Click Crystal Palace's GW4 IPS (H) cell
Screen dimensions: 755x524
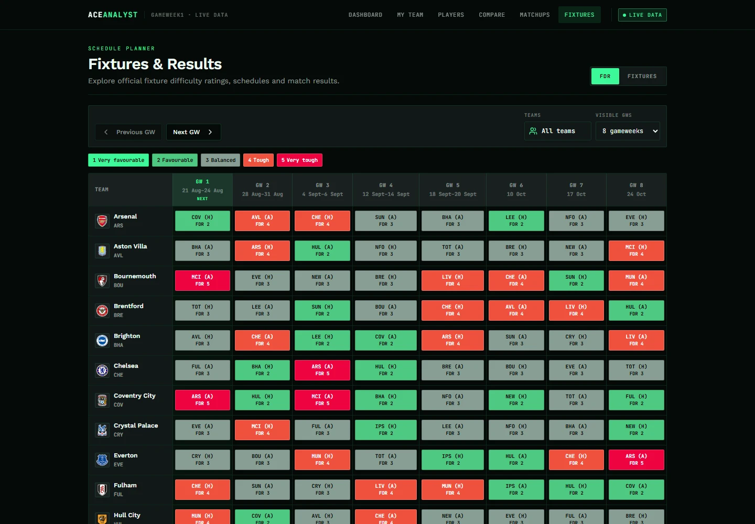pyautogui.click(x=386, y=430)
